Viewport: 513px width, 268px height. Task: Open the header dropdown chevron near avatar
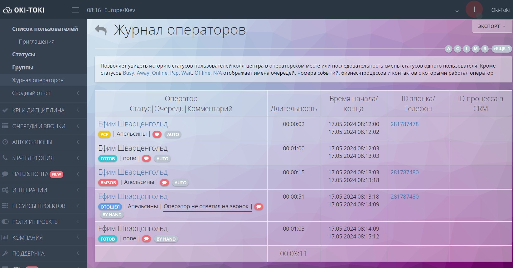click(x=457, y=11)
